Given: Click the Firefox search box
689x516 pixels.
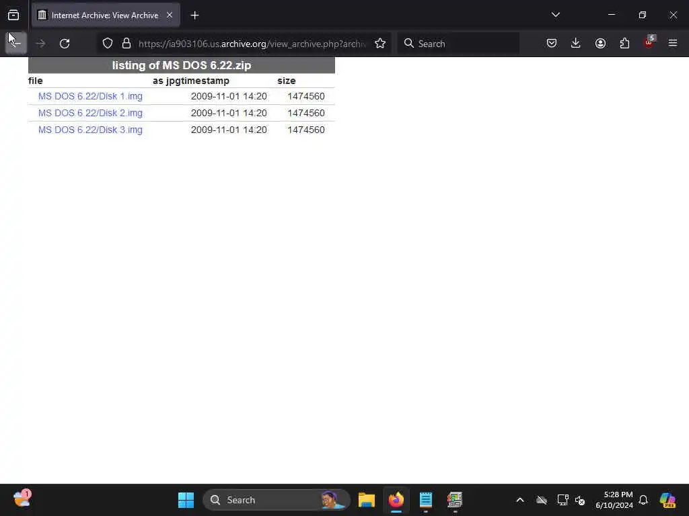Looking at the screenshot, I should click(458, 44).
